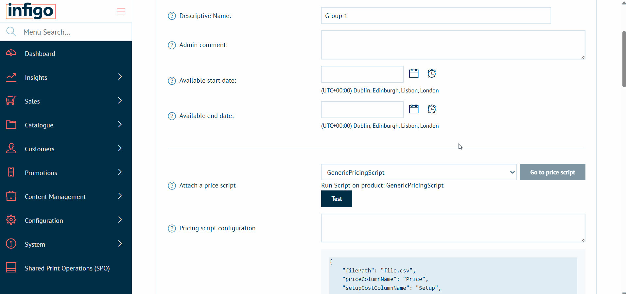Expand the Customers menu chevron
Image resolution: width=626 pixels, height=294 pixels.
[x=120, y=148]
